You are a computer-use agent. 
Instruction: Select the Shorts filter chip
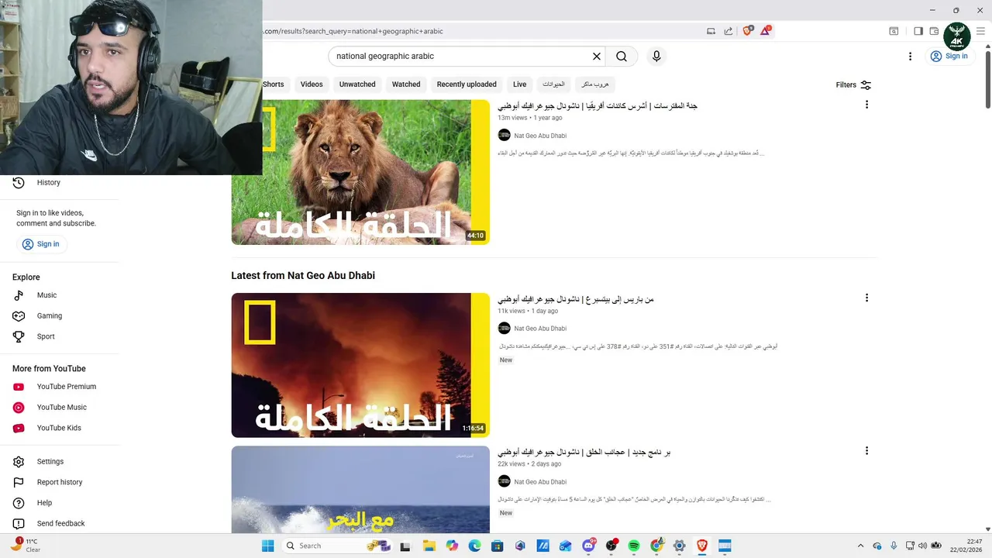coord(273,84)
